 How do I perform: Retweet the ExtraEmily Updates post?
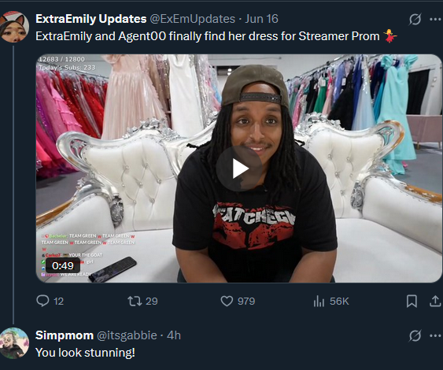click(x=142, y=301)
